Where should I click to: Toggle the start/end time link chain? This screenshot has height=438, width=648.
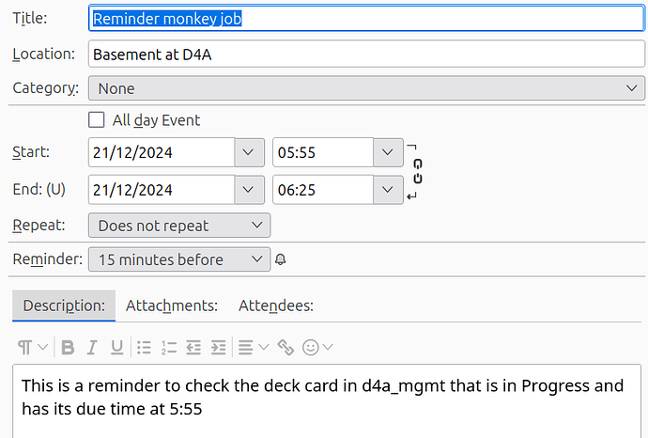coord(418,171)
